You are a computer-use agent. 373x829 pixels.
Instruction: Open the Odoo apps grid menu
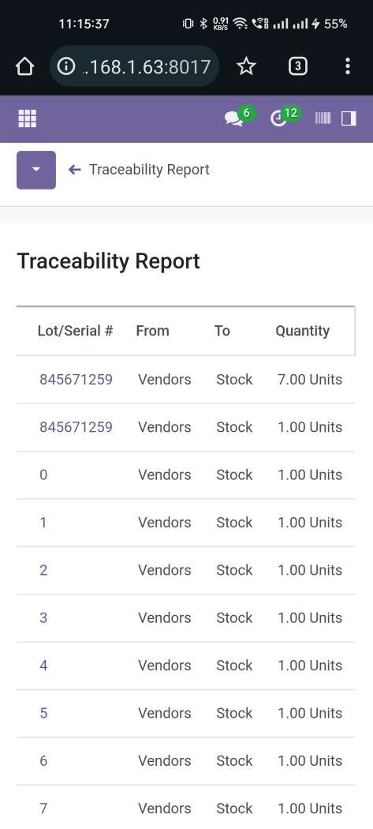click(28, 118)
